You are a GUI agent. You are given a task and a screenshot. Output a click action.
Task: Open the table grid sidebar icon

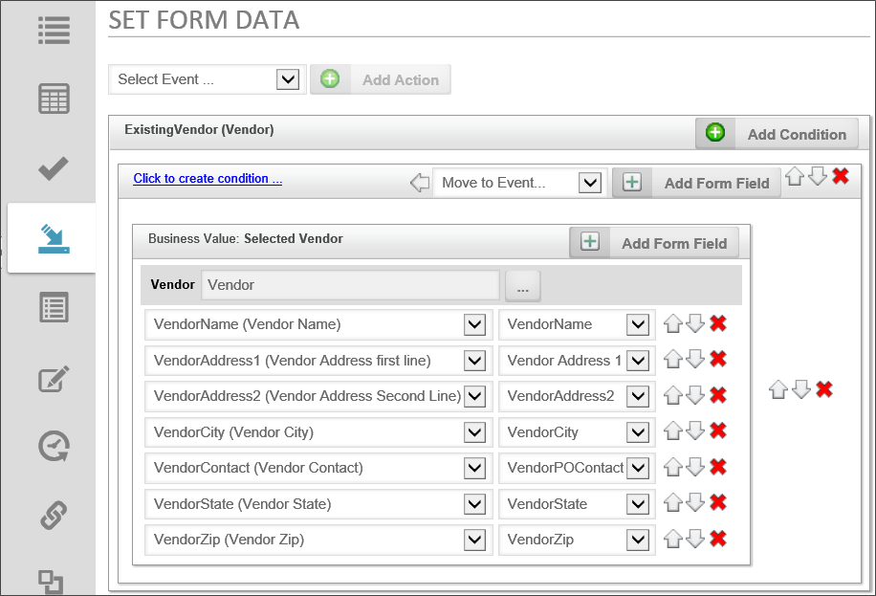tap(54, 99)
